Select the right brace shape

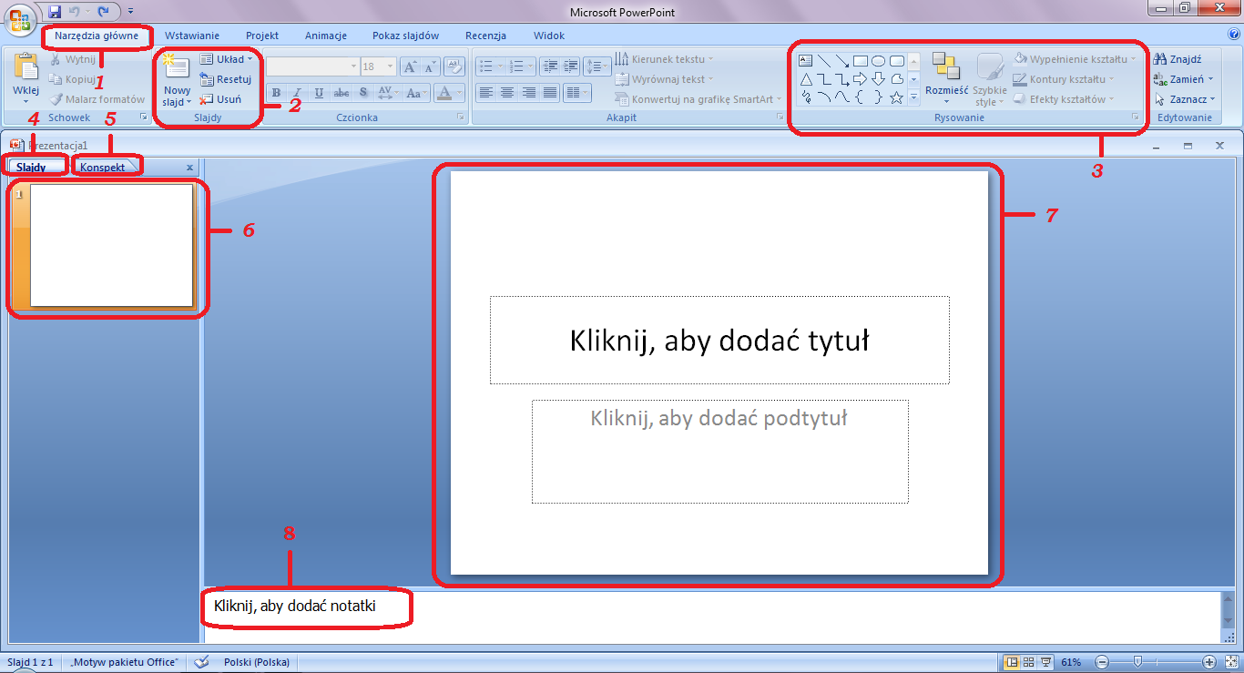(879, 97)
